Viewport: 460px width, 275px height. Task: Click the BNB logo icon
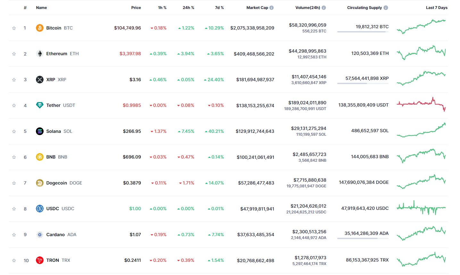click(x=40, y=157)
